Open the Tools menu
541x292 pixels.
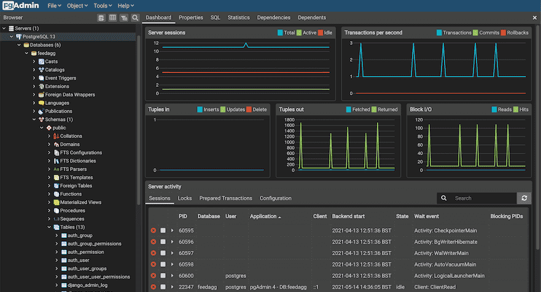point(103,6)
